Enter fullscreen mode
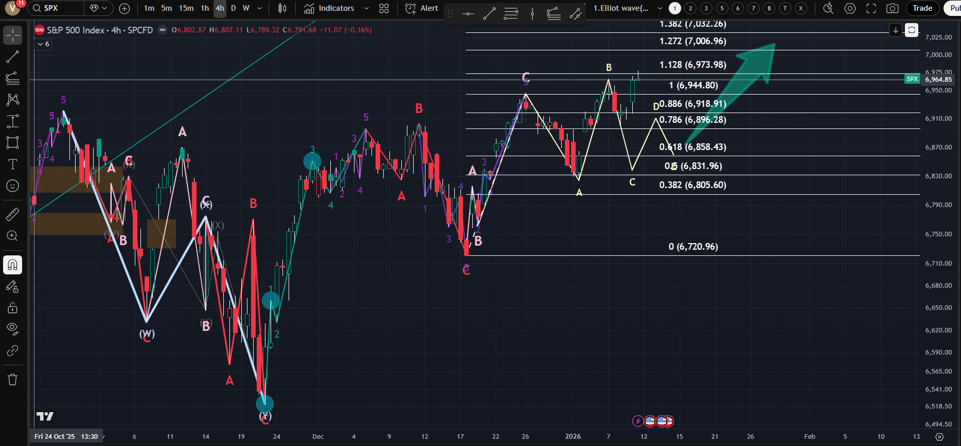The height and width of the screenshot is (446, 961). (871, 8)
